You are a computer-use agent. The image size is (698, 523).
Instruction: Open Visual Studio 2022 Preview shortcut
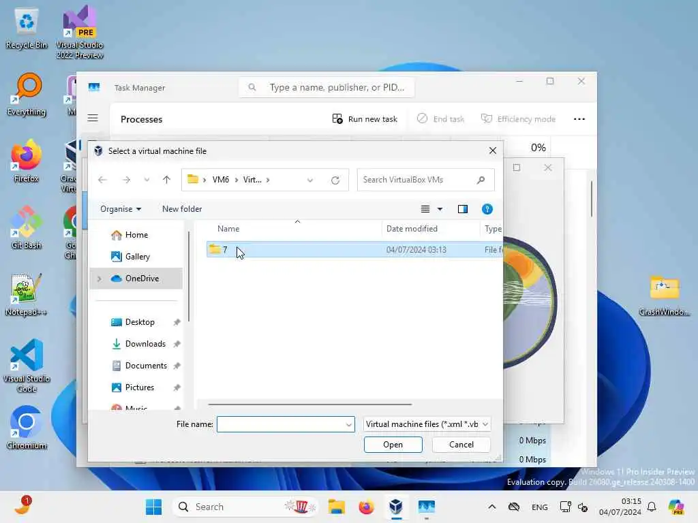click(x=80, y=32)
